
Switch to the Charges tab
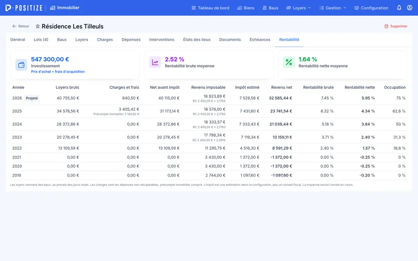point(105,40)
